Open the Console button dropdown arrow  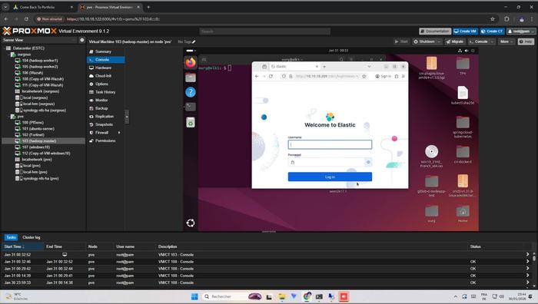(x=492, y=41)
